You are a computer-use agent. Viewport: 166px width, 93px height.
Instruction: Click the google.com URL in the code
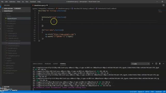pyautogui.click(x=64, y=34)
